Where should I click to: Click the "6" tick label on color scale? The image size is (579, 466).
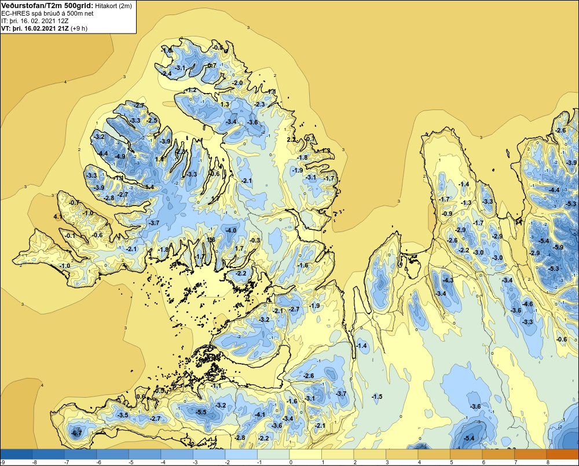[x=483, y=463]
